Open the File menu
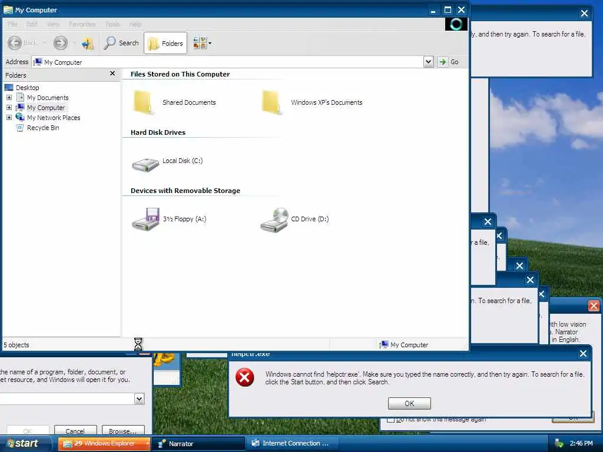603x452 pixels. click(x=12, y=24)
